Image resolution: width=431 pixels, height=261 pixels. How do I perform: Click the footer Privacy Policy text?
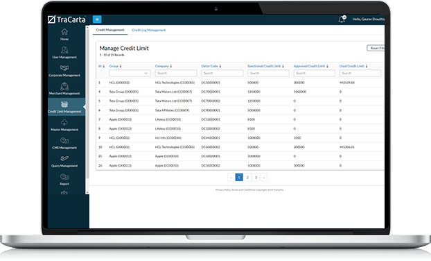[x=223, y=190]
